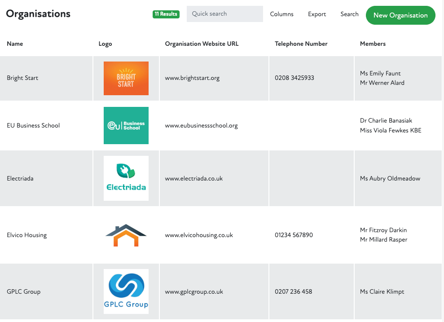Click the Search link in the toolbar
This screenshot has height=322, width=444.
pos(349,14)
